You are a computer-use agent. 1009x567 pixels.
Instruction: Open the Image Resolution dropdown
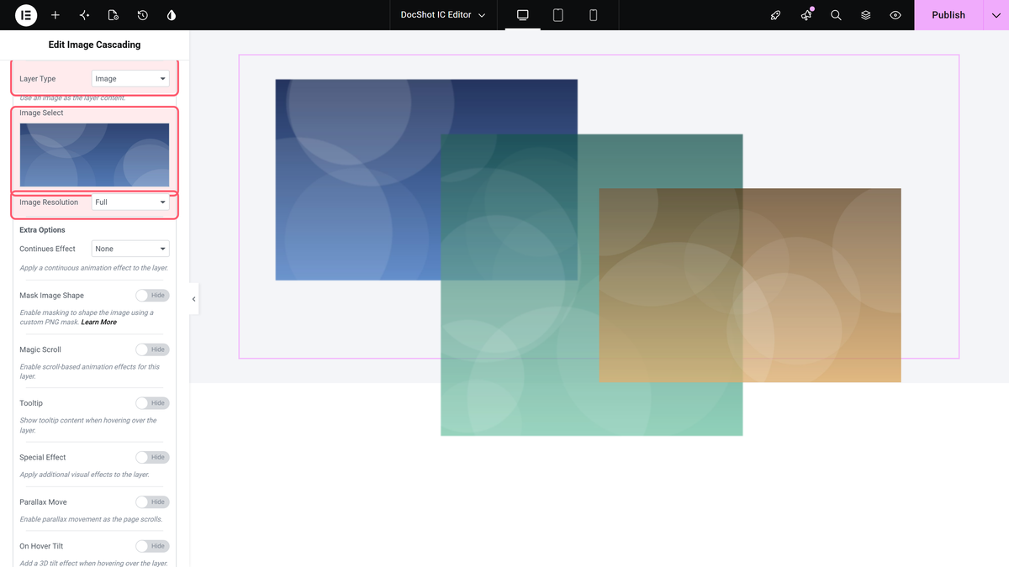130,202
